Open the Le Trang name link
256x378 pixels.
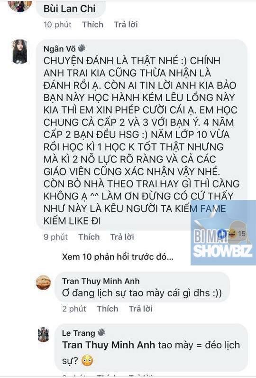78,333
